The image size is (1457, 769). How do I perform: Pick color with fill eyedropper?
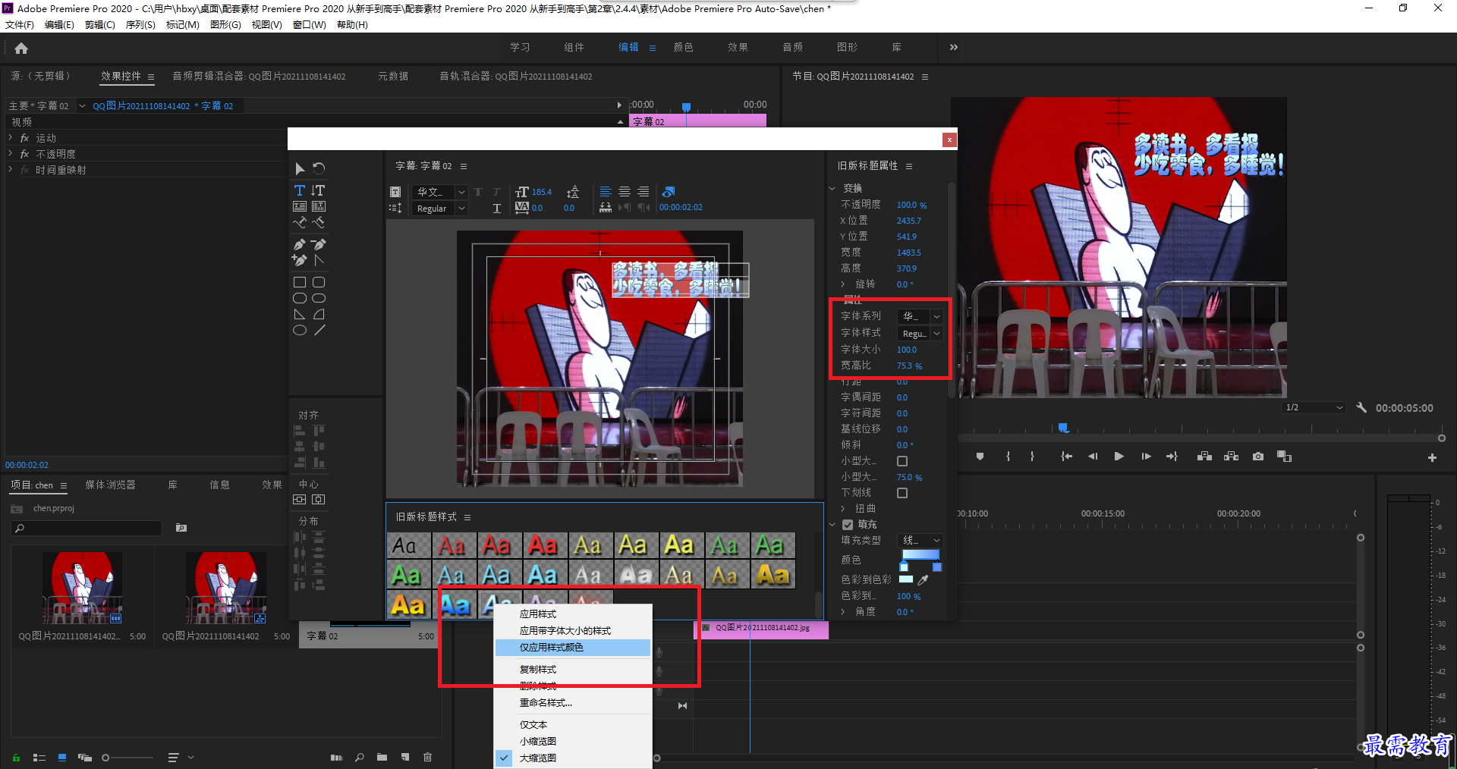[x=923, y=580]
